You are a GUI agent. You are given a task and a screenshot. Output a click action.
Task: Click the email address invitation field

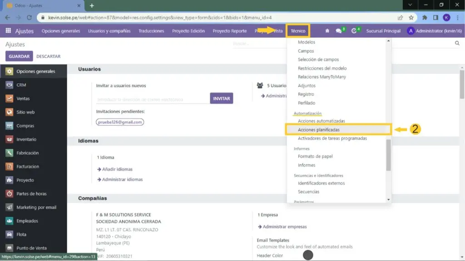(153, 99)
